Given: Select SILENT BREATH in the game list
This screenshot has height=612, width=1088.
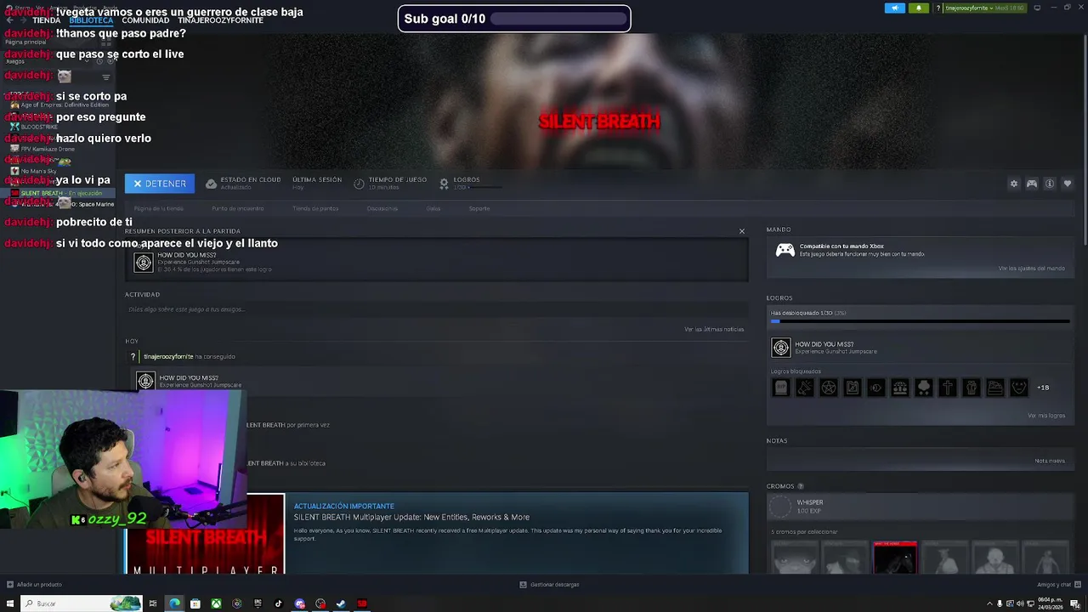Looking at the screenshot, I should [x=58, y=193].
